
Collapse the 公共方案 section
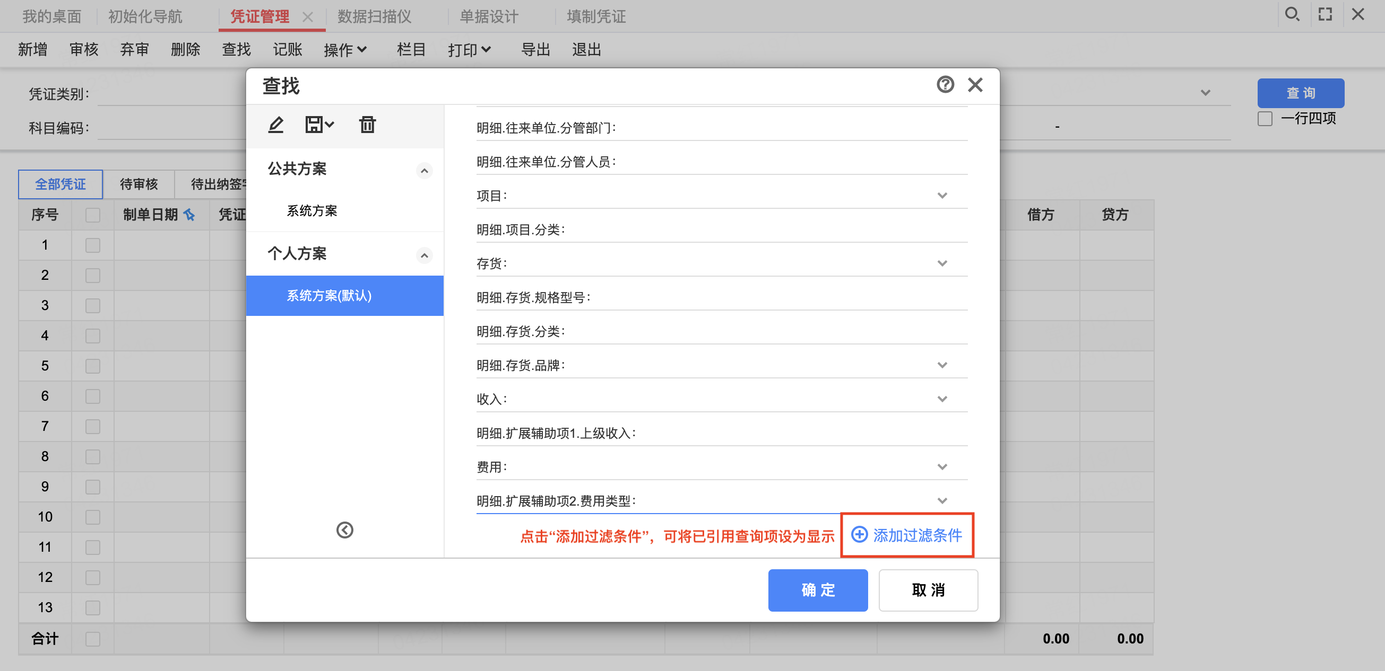tap(424, 171)
